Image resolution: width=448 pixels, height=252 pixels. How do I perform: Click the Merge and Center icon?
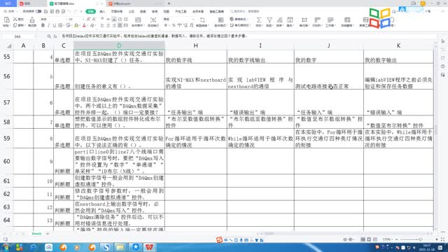tap(138, 20)
